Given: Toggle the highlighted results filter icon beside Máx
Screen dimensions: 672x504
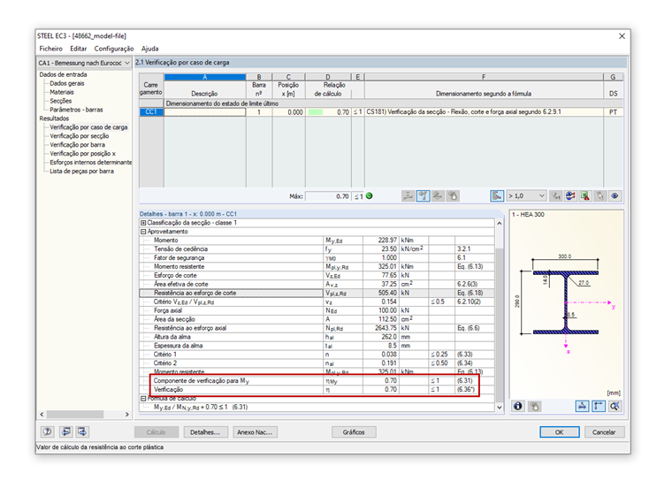Looking at the screenshot, I should (x=423, y=196).
